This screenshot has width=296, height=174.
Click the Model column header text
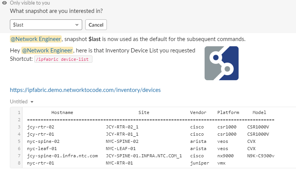[259, 112]
